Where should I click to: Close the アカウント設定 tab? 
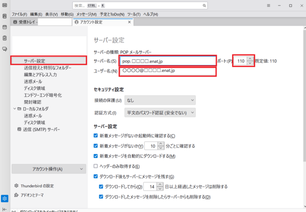click(129, 22)
